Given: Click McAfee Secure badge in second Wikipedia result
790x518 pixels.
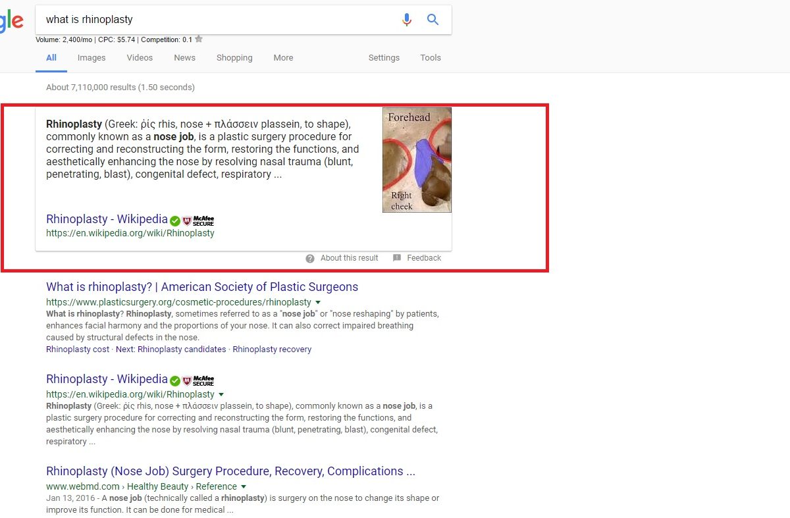Looking at the screenshot, I should coord(198,380).
